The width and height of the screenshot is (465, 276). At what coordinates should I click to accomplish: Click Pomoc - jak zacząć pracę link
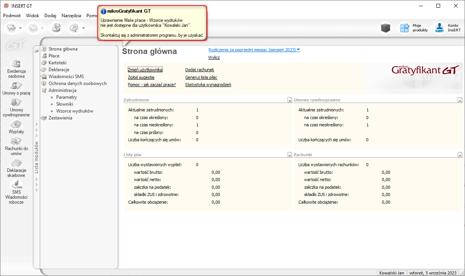pyautogui.click(x=152, y=85)
